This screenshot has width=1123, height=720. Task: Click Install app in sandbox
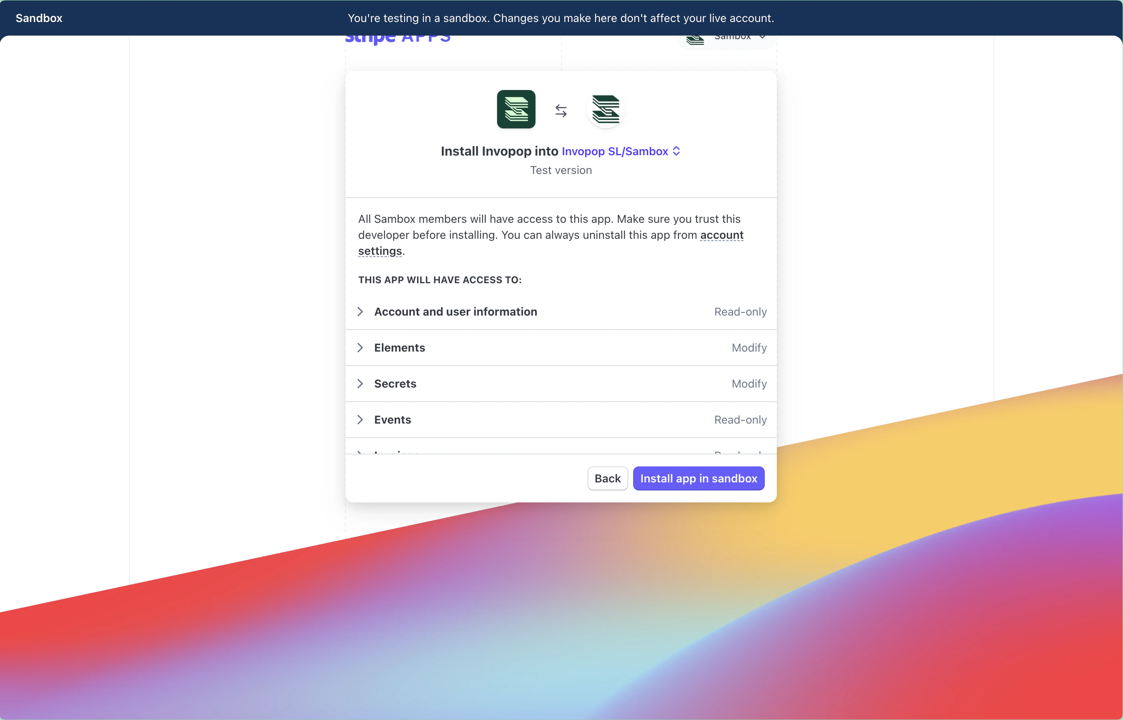tap(698, 478)
